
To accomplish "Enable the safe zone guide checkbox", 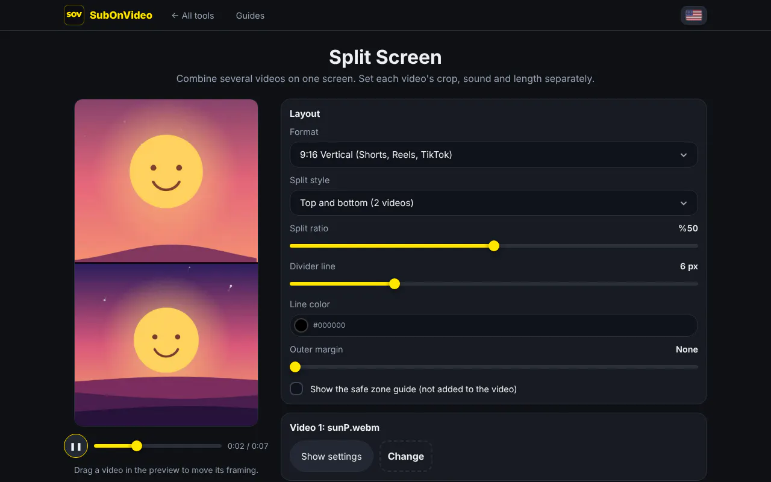I will (x=296, y=389).
